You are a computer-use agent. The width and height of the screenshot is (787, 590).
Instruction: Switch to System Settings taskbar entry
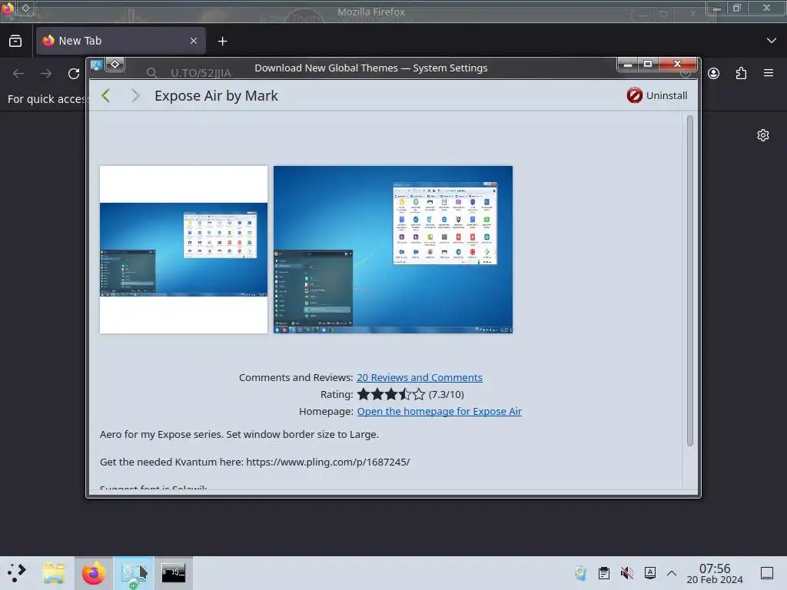pos(134,572)
